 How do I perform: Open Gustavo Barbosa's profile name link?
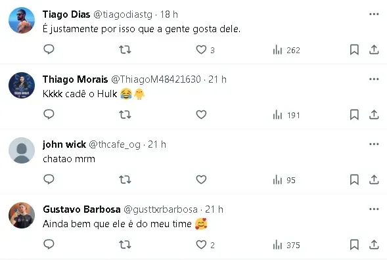click(81, 209)
